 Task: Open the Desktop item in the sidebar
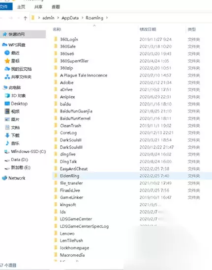(16, 104)
